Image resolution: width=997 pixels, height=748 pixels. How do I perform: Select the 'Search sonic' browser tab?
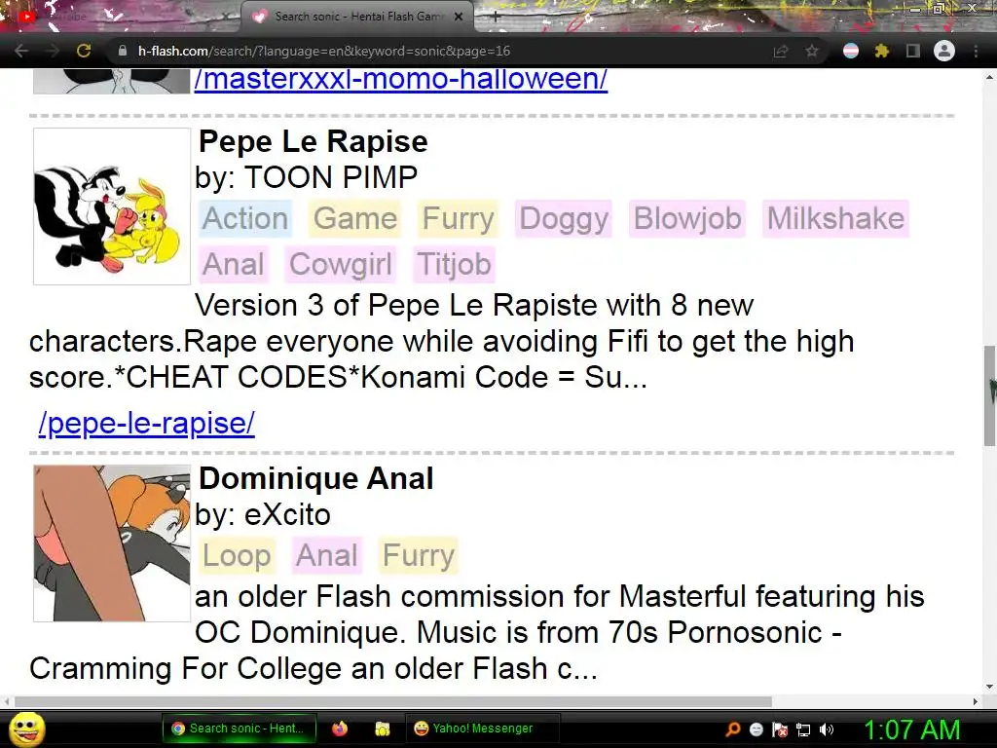pyautogui.click(x=356, y=17)
